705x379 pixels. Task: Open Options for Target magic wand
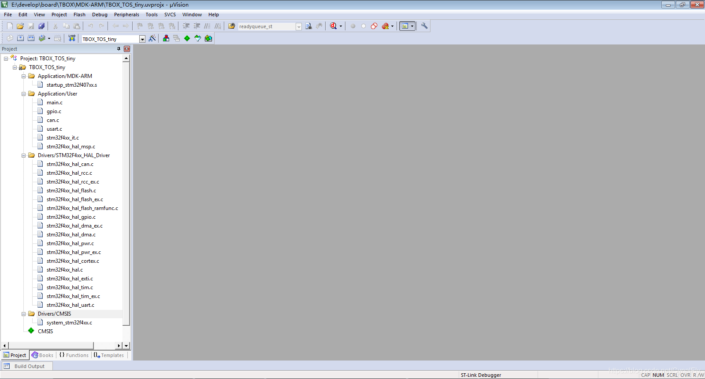pyautogui.click(x=152, y=38)
